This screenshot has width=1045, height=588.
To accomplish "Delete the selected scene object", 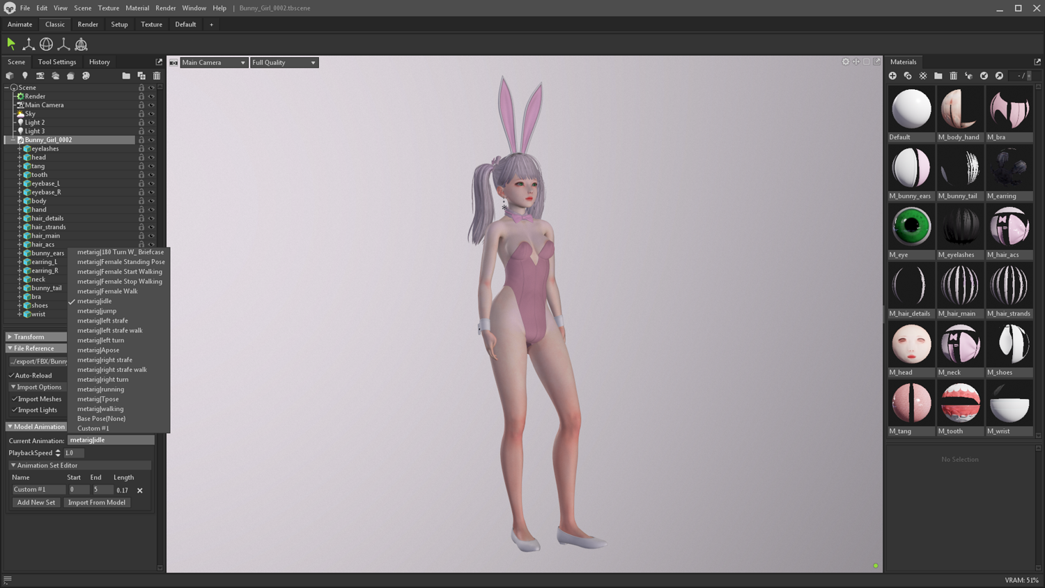I will 157,76.
